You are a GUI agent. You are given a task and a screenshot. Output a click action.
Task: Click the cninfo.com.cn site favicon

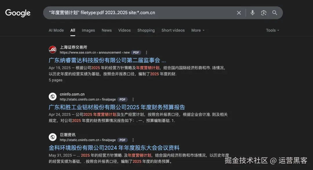click(52, 96)
